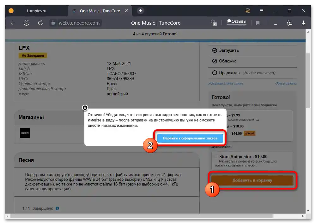Click Перейти к оформлению заказа button
The image size is (316, 224).
[190, 138]
